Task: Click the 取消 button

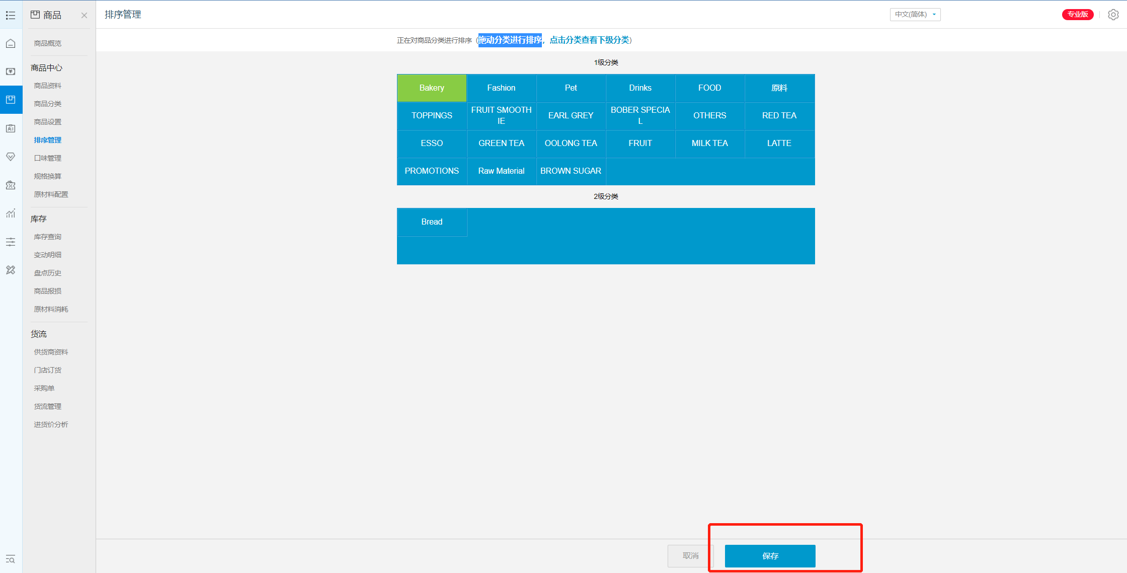Action: click(x=690, y=556)
